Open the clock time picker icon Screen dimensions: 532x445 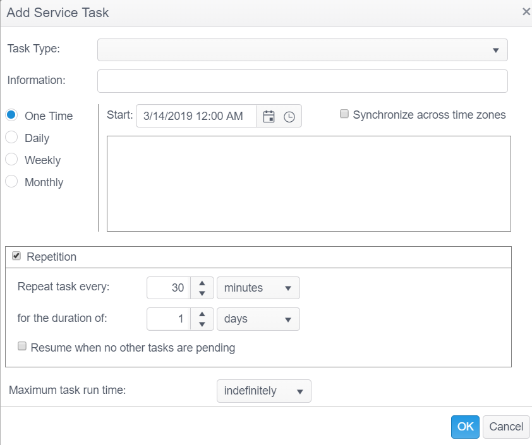[289, 117]
